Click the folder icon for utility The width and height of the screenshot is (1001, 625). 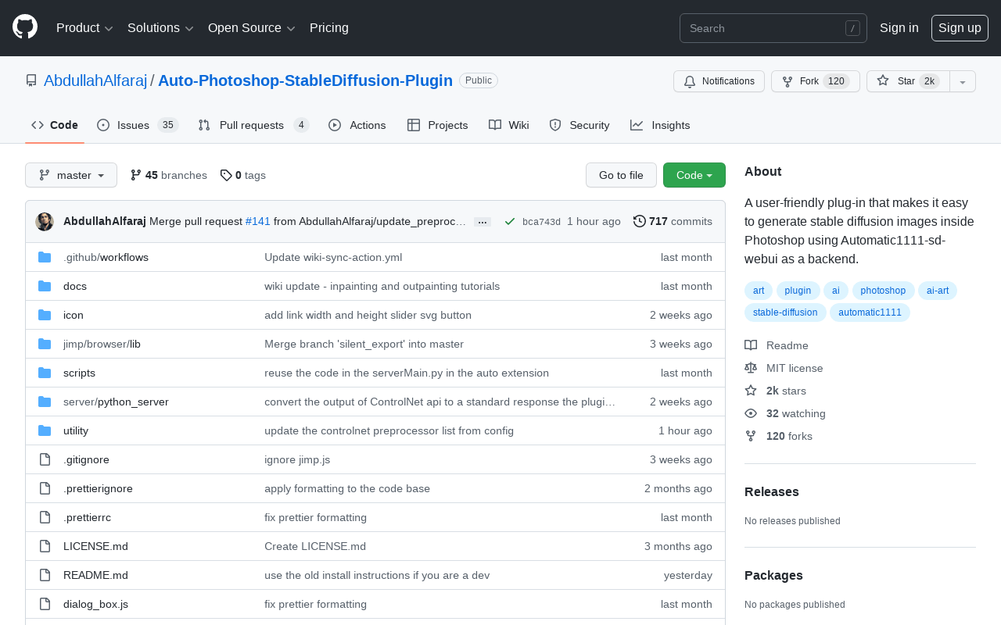pyautogui.click(x=45, y=430)
